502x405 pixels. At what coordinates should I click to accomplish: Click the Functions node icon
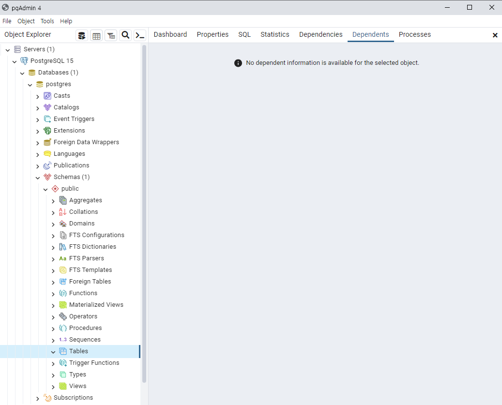[x=63, y=293]
